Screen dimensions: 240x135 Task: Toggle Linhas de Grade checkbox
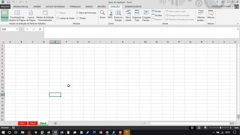pyautogui.click(x=58, y=18)
